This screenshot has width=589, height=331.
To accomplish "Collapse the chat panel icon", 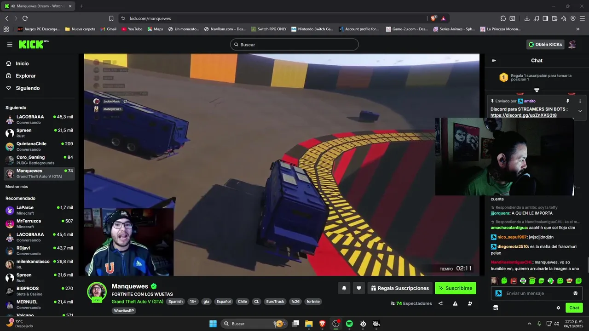I will [494, 61].
